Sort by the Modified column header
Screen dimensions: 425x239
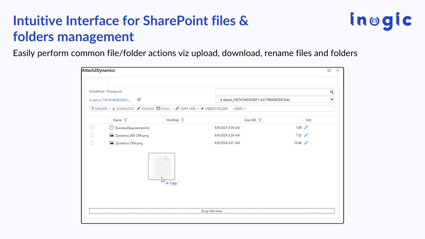point(173,120)
